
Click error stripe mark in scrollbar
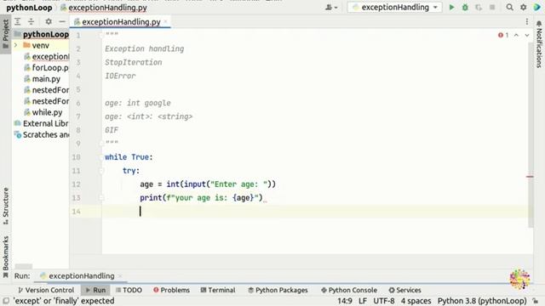click(x=530, y=177)
